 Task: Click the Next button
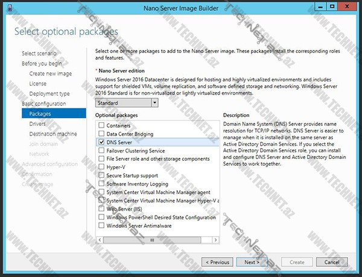point(252,262)
